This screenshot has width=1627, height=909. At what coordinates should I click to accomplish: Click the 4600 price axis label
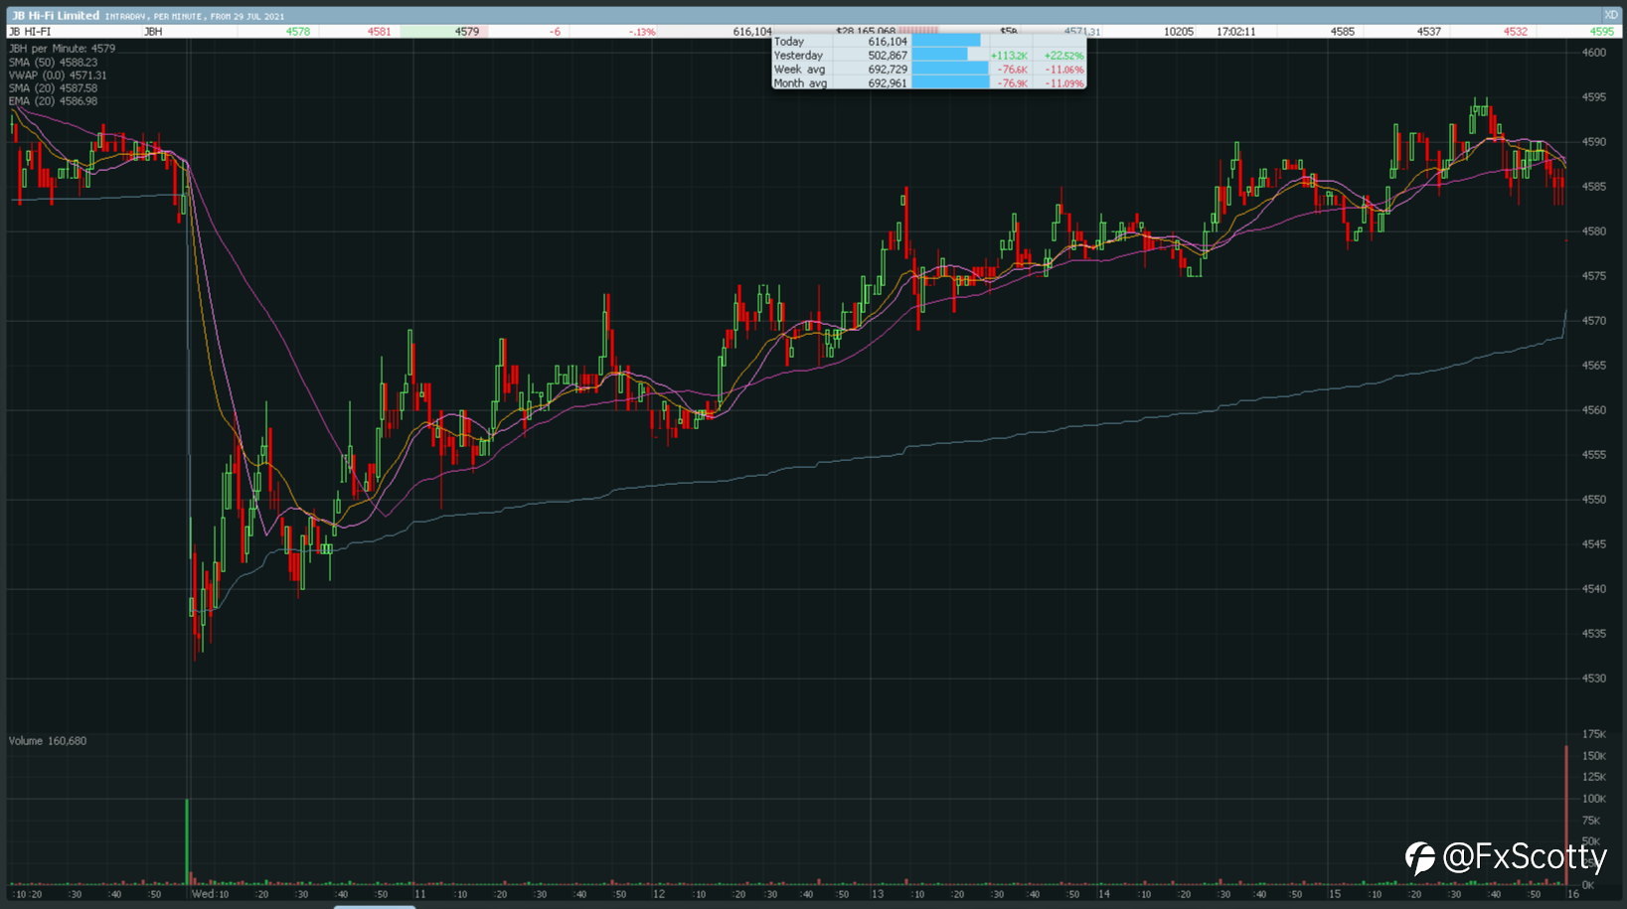1594,53
